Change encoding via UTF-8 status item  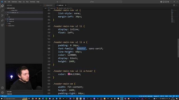(x=162, y=96)
